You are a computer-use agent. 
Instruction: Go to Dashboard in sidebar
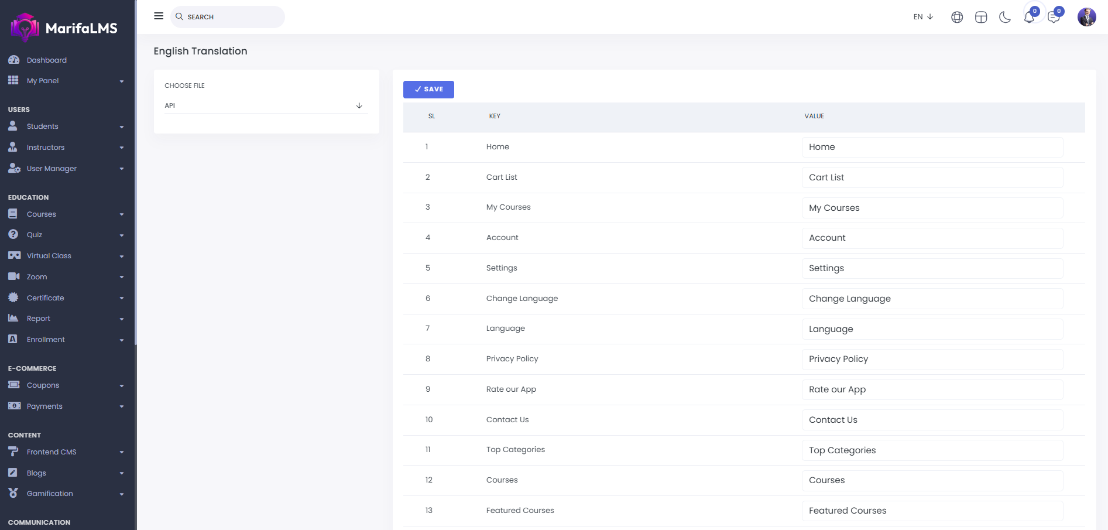tap(46, 60)
